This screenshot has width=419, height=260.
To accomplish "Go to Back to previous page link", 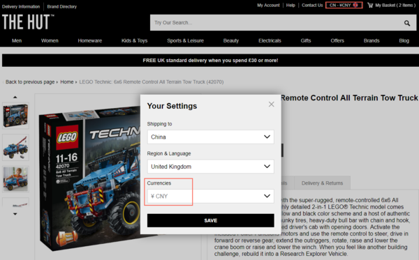I will tap(30, 82).
